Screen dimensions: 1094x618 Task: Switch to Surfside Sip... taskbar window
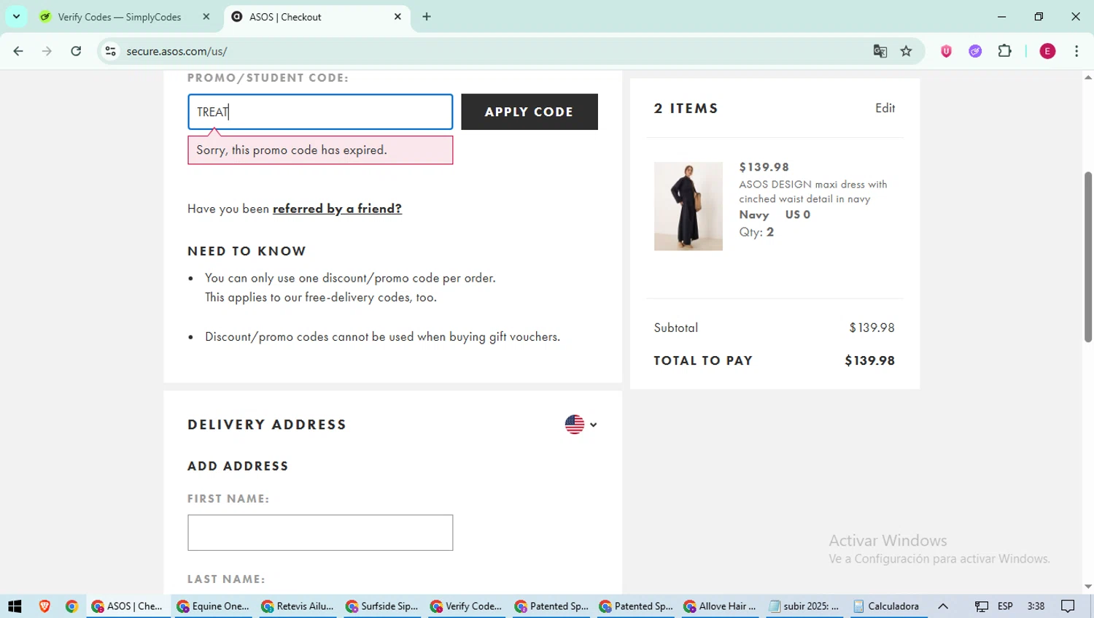click(x=382, y=606)
